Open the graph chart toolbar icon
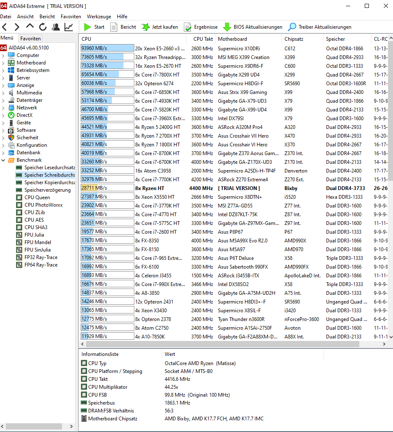Screen dimensions: 393x432 69,27
